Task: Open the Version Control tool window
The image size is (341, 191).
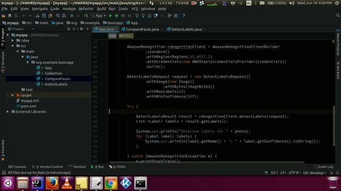Action: (47, 167)
